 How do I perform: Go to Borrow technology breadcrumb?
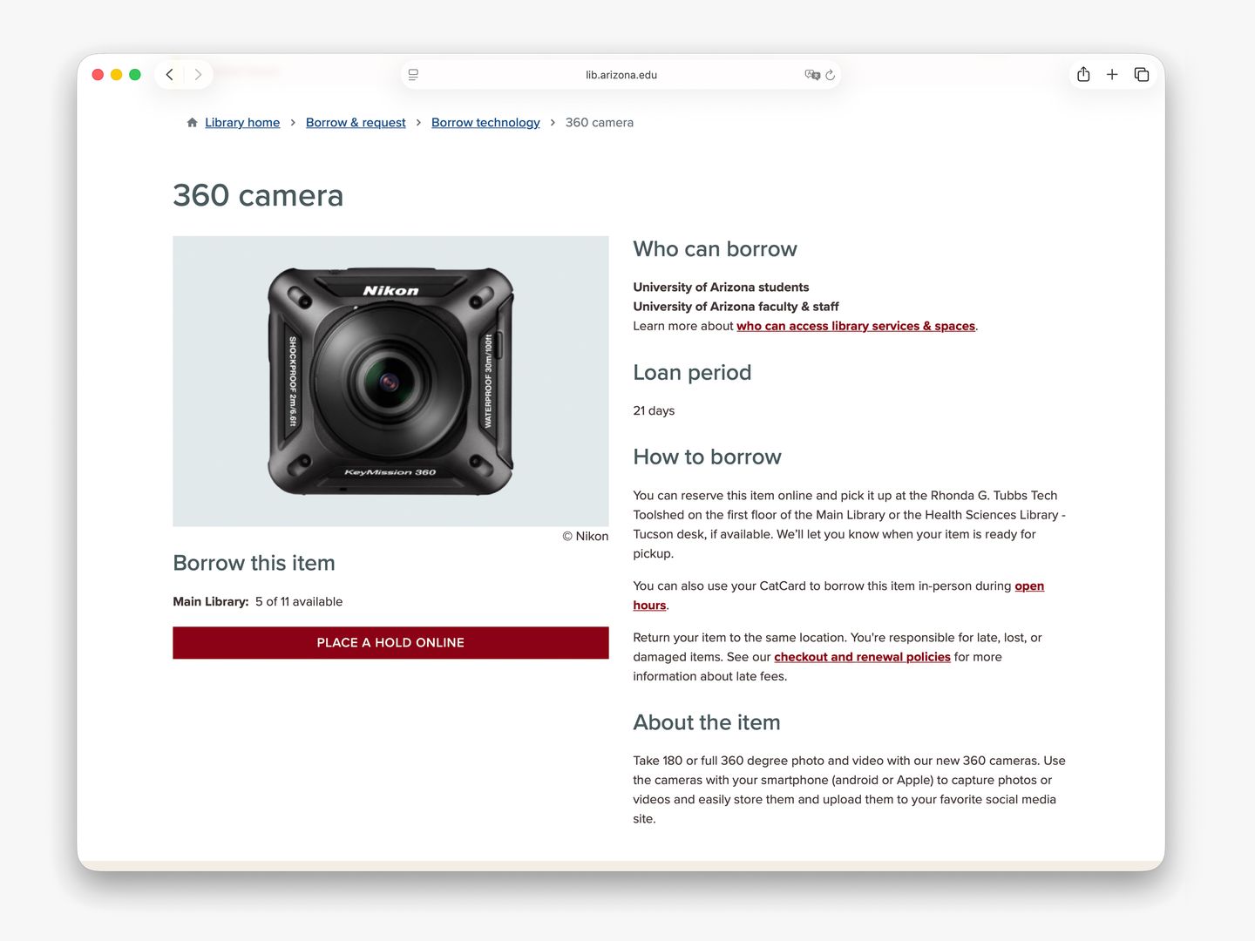tap(485, 122)
